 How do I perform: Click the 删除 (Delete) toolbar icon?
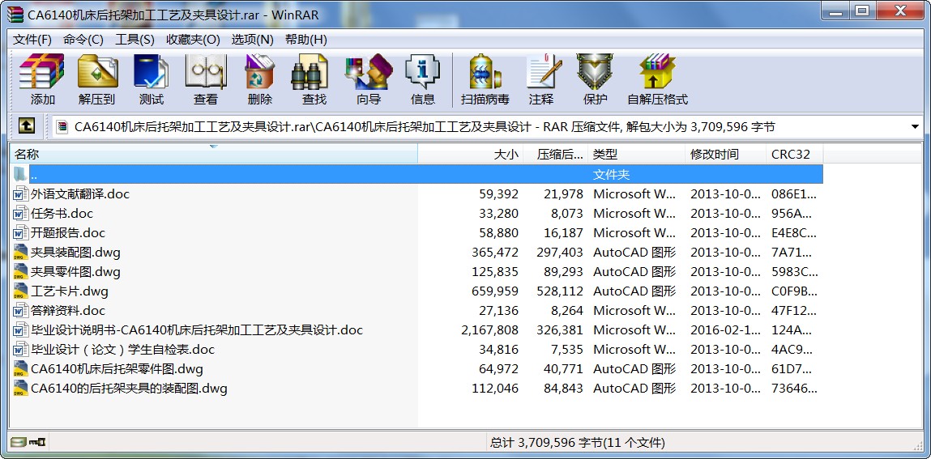260,80
